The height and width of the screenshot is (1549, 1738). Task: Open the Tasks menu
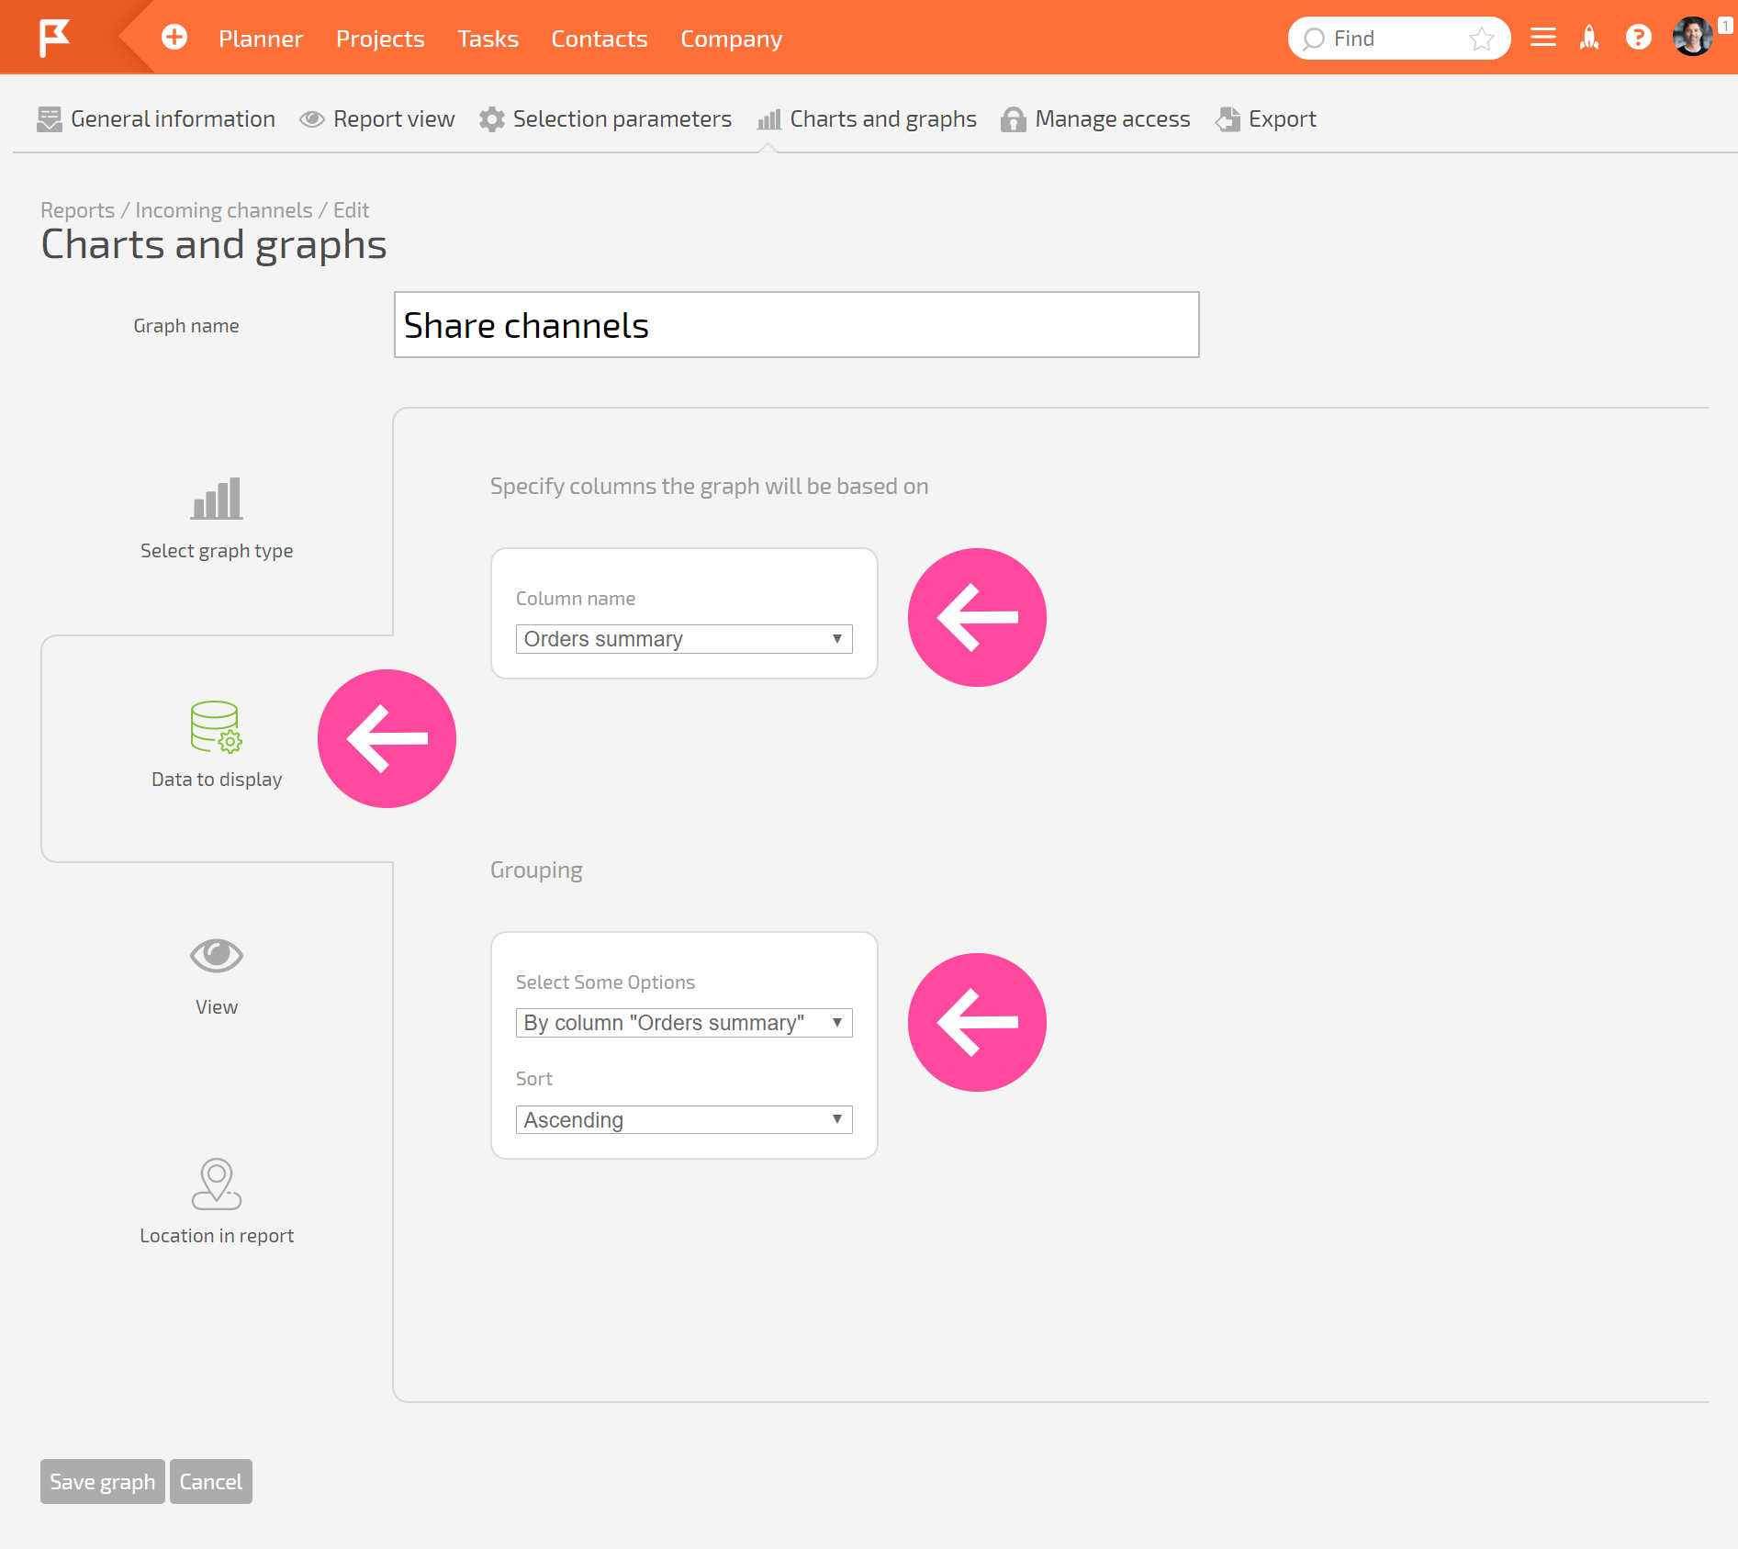(x=488, y=39)
